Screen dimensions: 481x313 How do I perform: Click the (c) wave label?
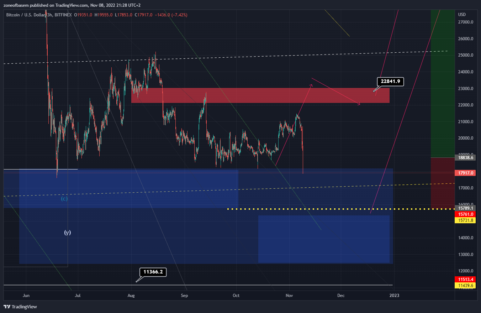pyautogui.click(x=64, y=199)
